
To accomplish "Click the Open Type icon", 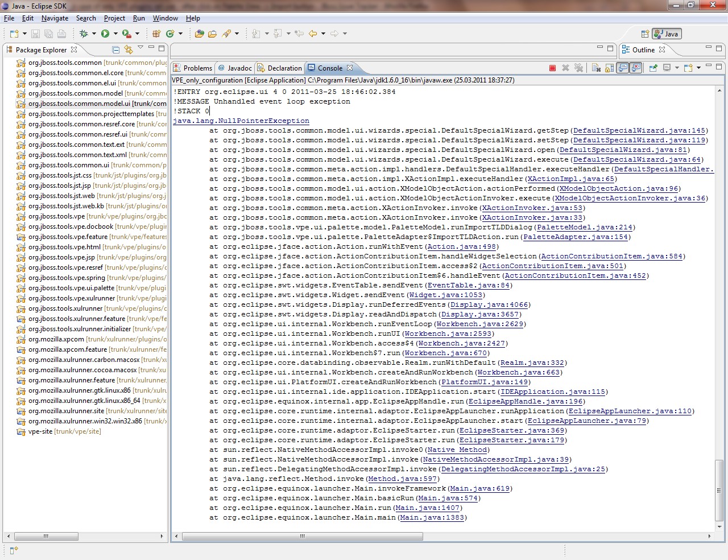I will (199, 34).
